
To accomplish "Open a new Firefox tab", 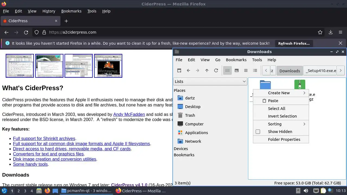I will click(66, 21).
